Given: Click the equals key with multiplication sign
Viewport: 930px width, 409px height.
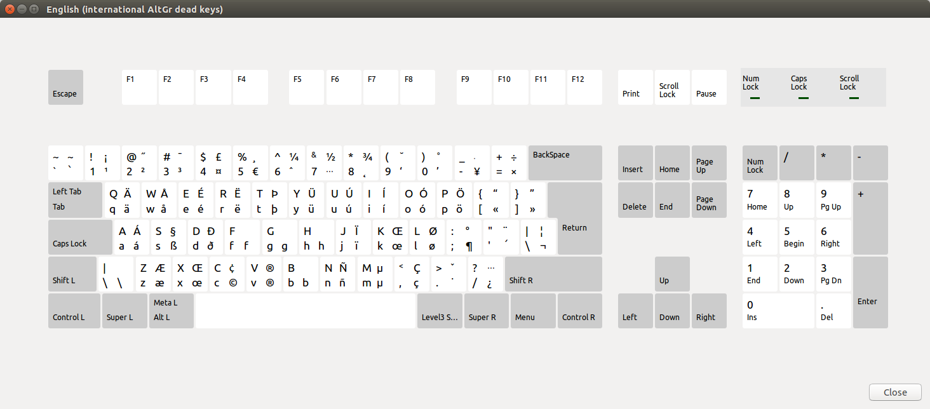Looking at the screenshot, I should pos(509,163).
